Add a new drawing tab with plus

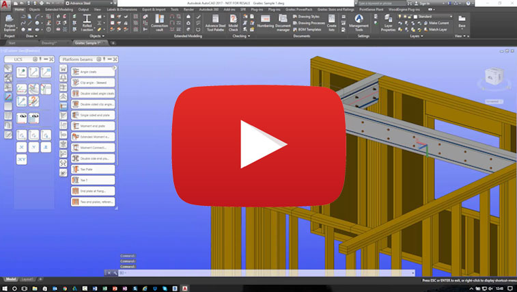point(113,43)
